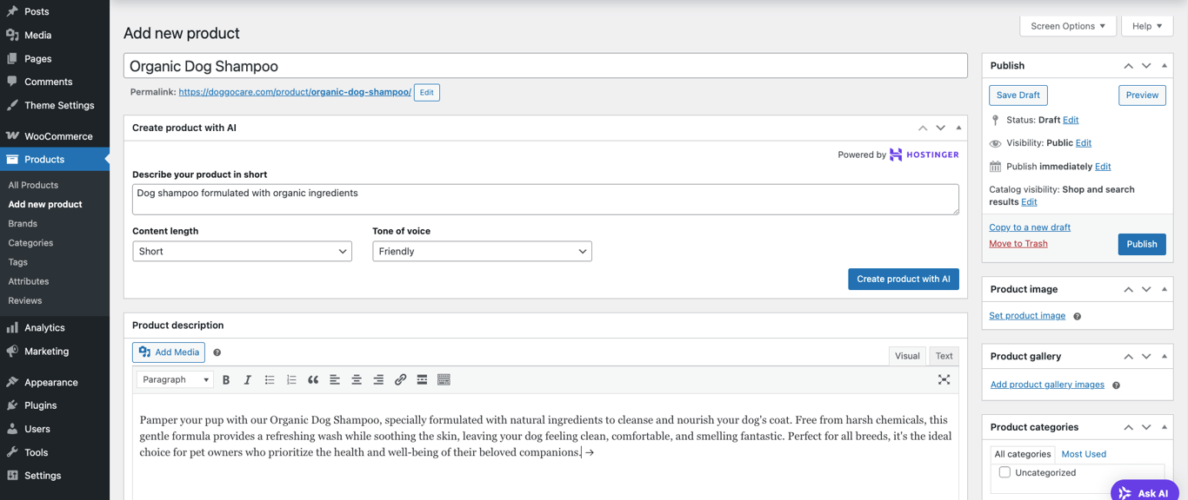Check the Uncategorized category checkbox
Screen dimensions: 1188x500
(1004, 472)
